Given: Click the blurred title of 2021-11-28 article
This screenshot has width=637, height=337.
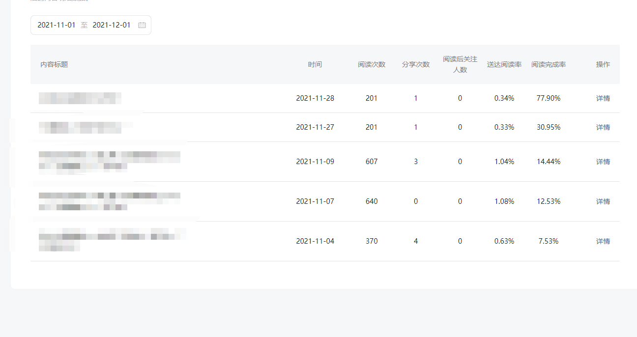Looking at the screenshot, I should pos(80,98).
